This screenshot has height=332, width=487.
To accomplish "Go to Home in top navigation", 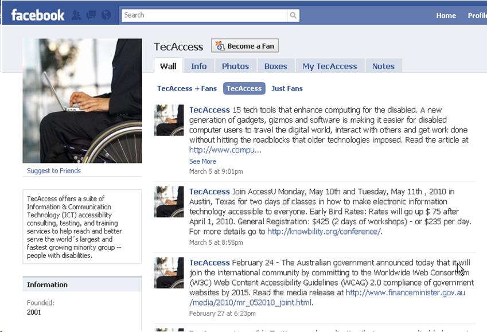I will pos(446,15).
